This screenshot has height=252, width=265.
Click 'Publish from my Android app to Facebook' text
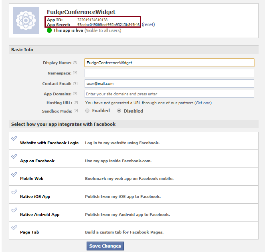point(127,214)
